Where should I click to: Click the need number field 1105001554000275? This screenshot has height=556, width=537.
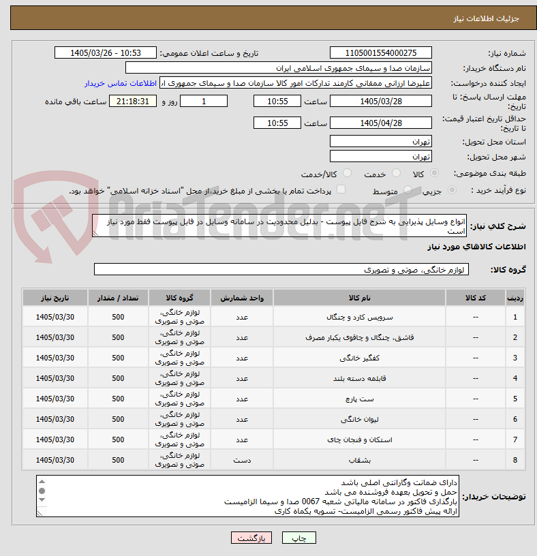(x=380, y=53)
